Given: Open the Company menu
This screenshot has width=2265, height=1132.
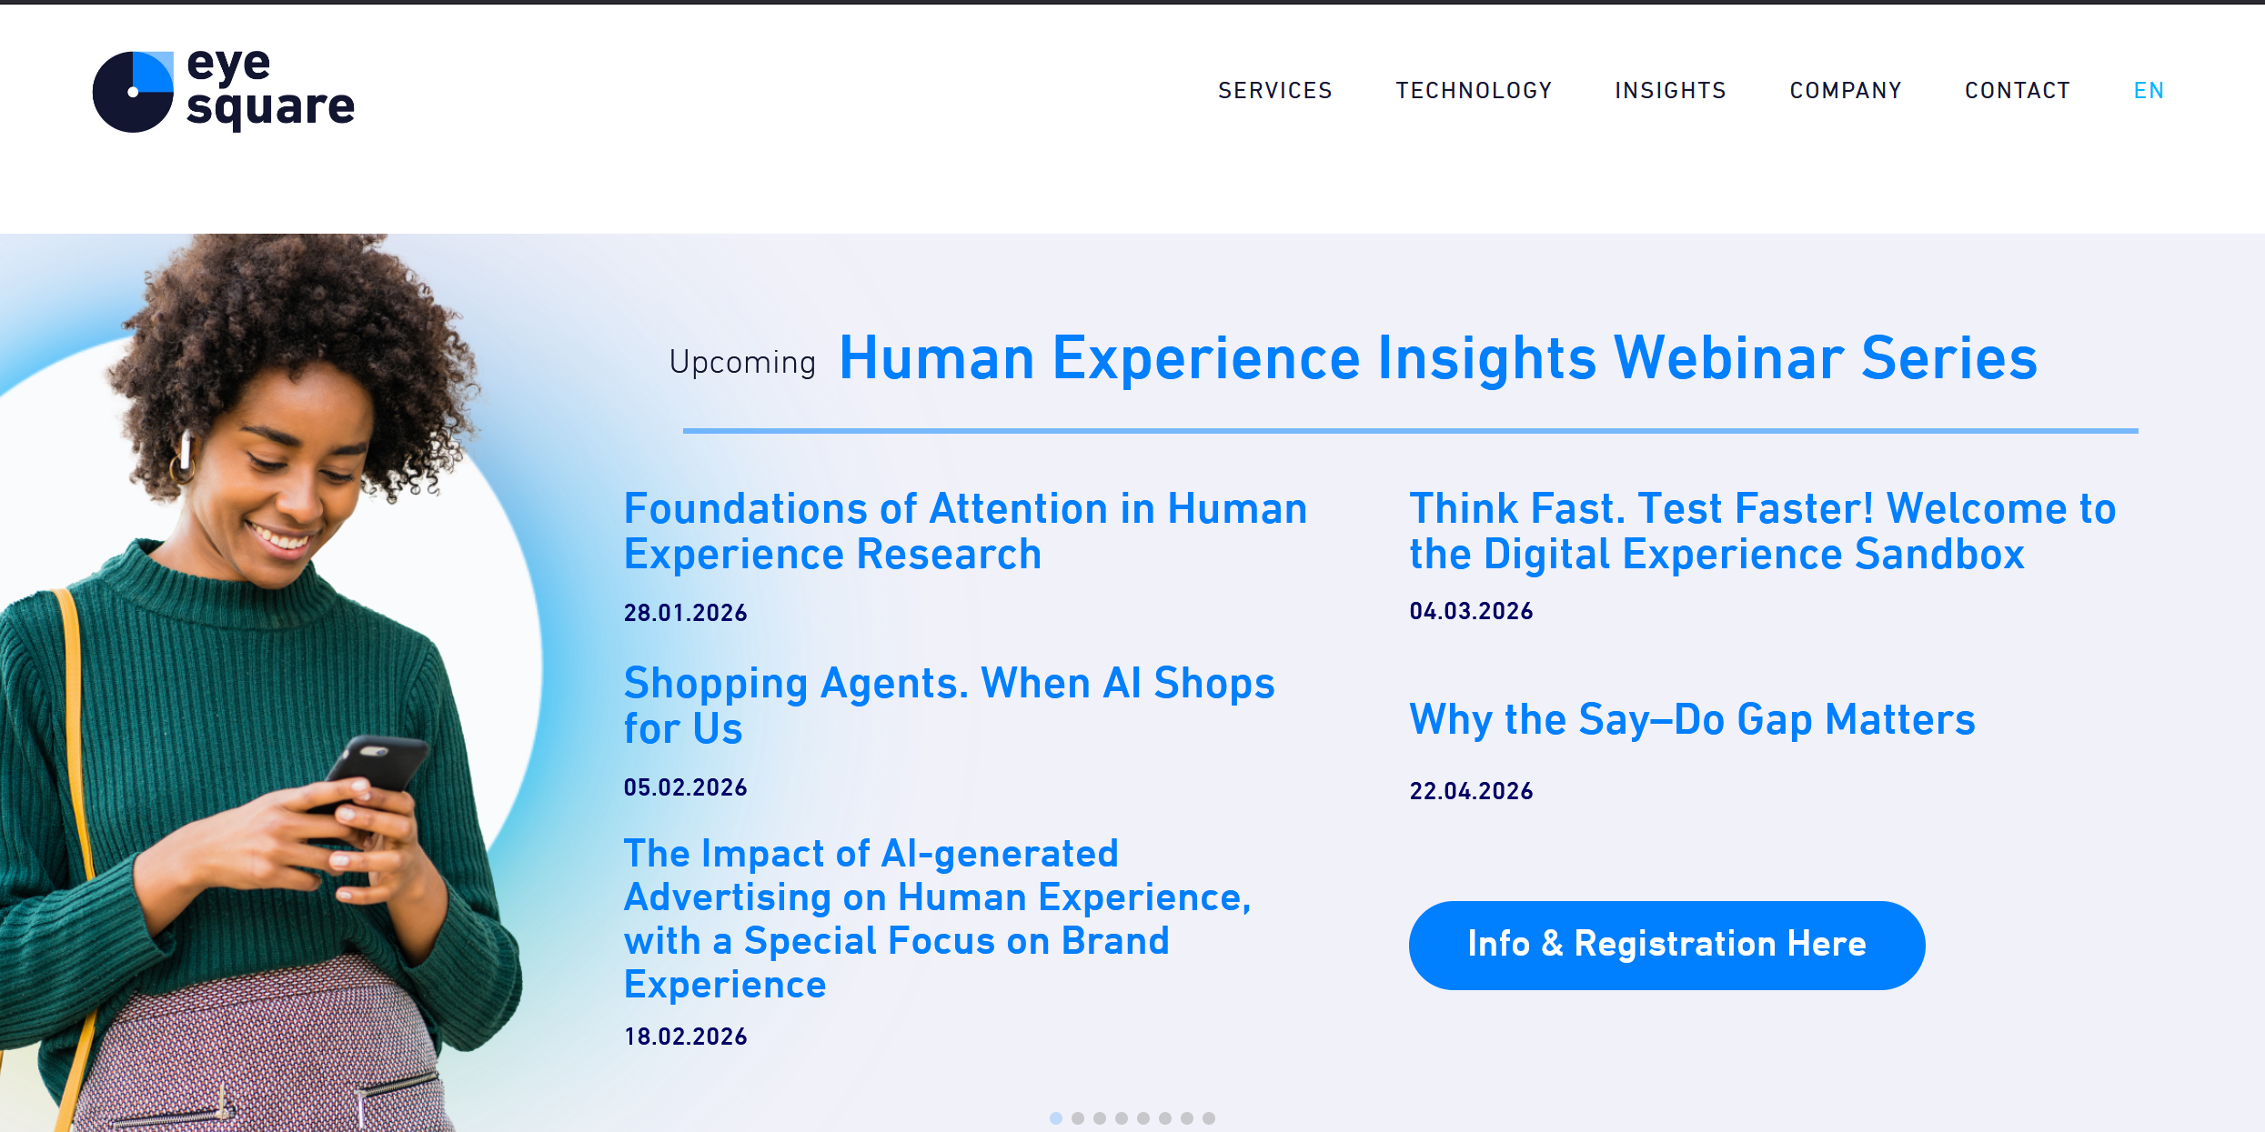Looking at the screenshot, I should [x=1845, y=91].
